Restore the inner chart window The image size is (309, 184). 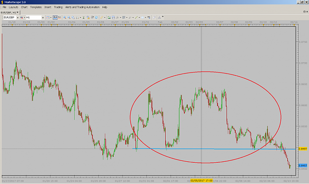pos(305,12)
